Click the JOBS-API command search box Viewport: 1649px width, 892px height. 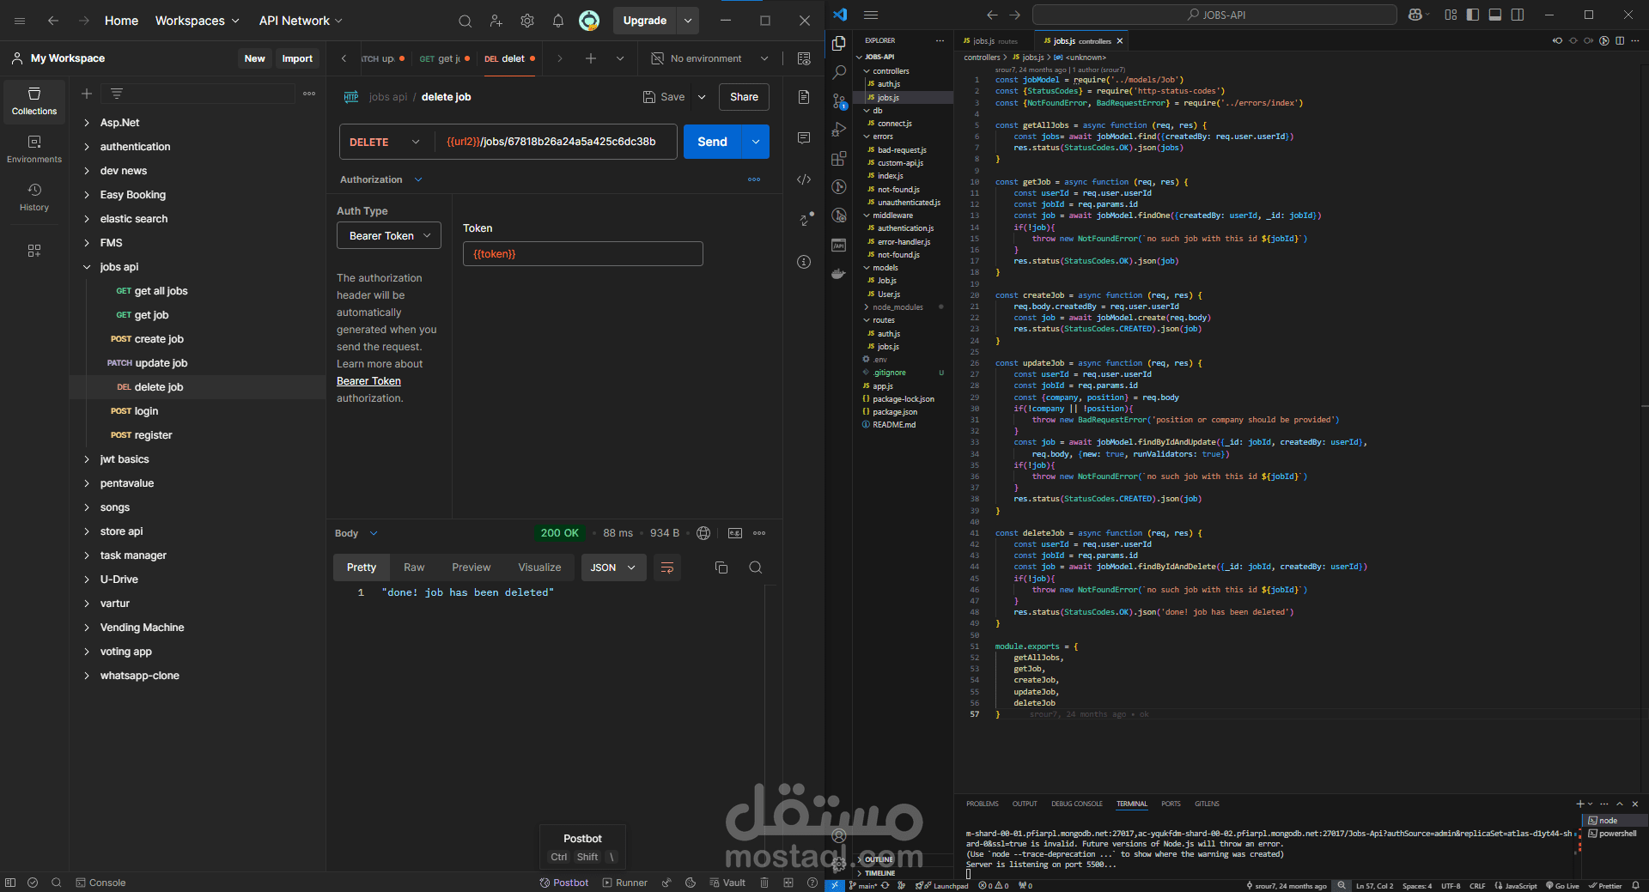pos(1214,15)
